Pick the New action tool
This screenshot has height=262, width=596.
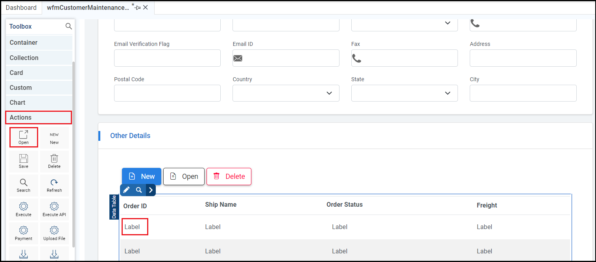coord(54,138)
